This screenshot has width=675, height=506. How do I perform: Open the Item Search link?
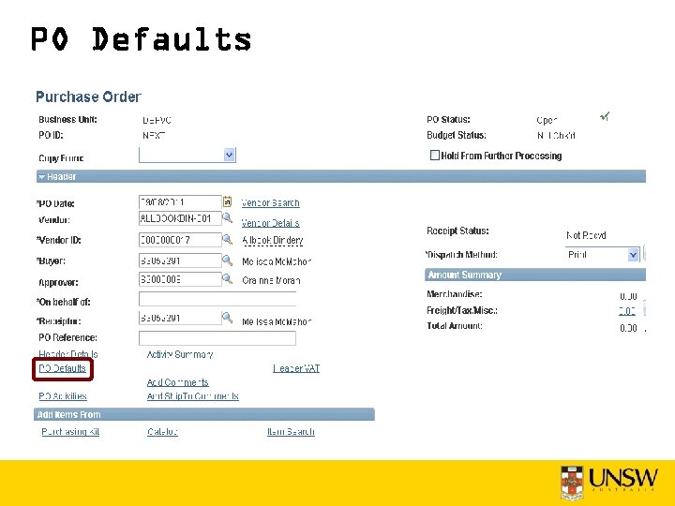pos(291,431)
